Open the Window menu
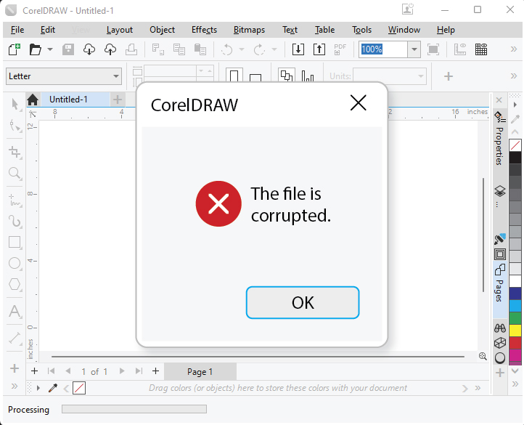524x425 pixels. [404, 30]
